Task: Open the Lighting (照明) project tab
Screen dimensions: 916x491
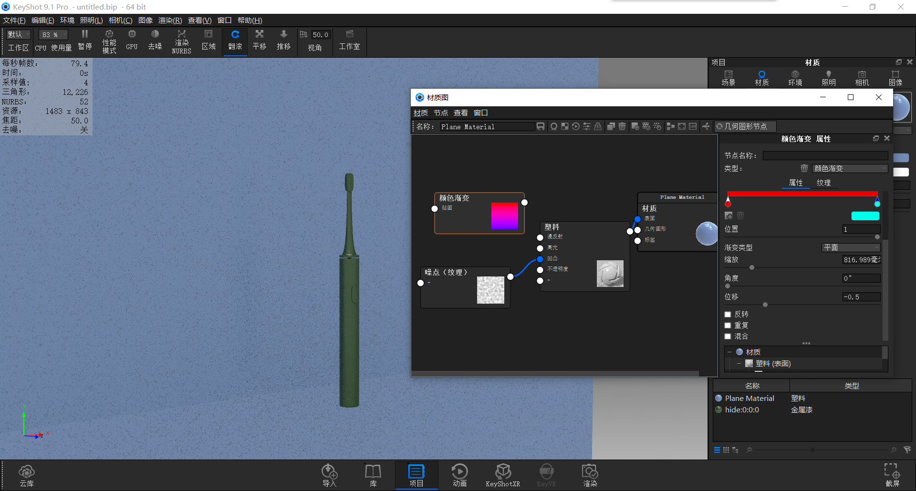Action: [x=828, y=78]
